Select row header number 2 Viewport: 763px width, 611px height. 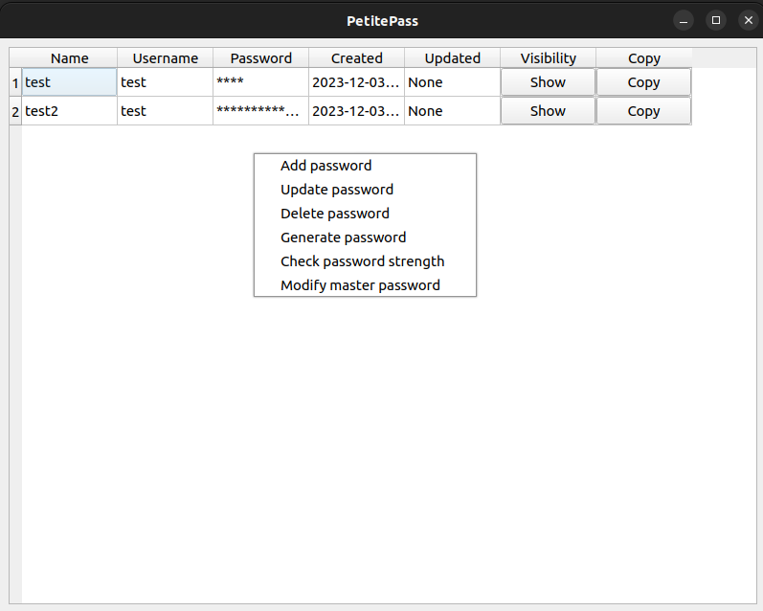click(x=15, y=111)
